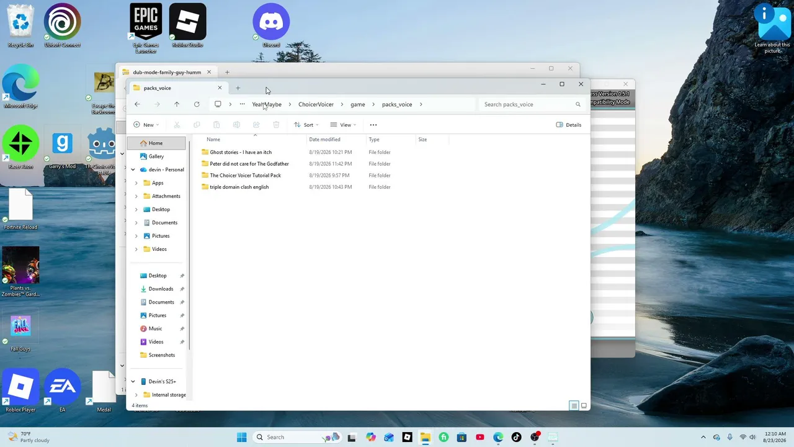Select Peter did not care for The Godfather folder
The image size is (794, 447).
tap(249, 164)
